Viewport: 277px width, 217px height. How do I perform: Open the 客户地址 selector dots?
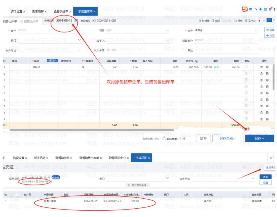(x=79, y=50)
